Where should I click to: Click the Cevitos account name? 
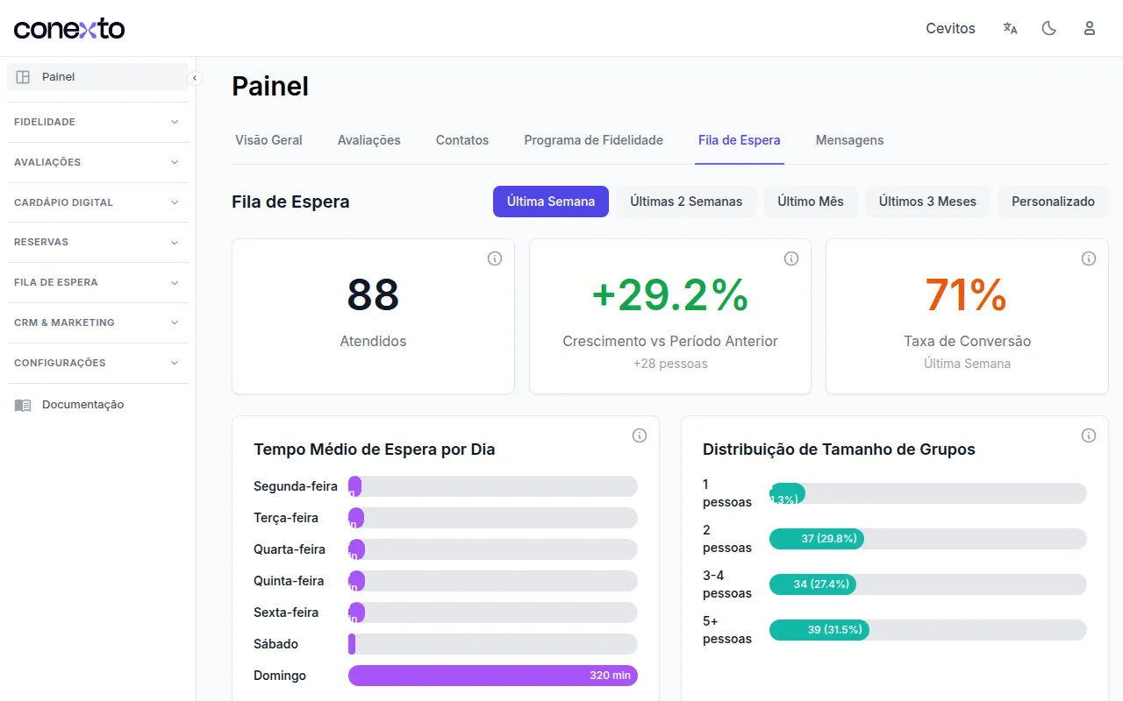click(950, 28)
